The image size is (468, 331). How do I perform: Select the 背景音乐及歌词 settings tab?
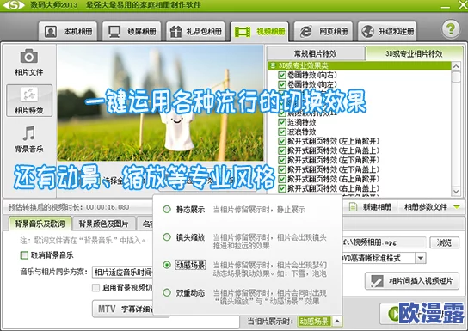tap(40, 224)
